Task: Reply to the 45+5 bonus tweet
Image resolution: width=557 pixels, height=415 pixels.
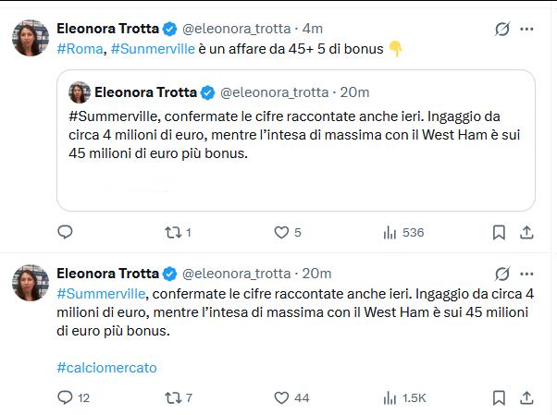Action: point(65,232)
